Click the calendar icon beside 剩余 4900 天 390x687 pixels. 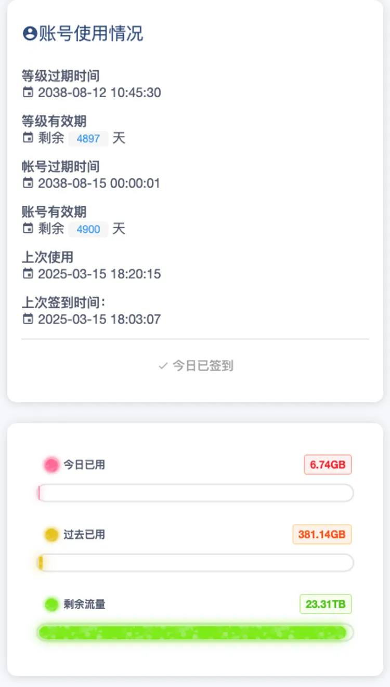tap(28, 229)
